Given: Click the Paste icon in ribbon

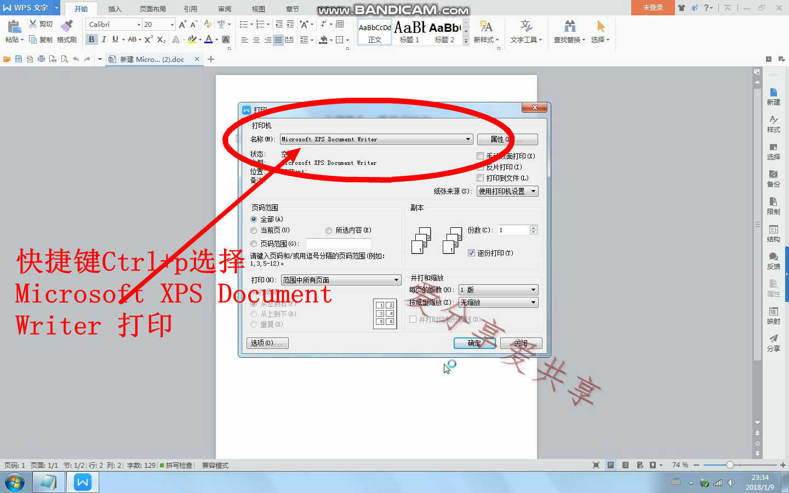Looking at the screenshot, I should (x=14, y=26).
